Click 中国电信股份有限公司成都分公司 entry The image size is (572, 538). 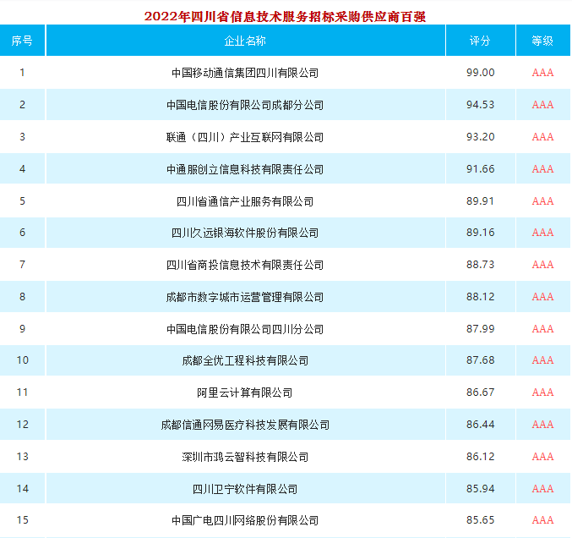point(245,105)
